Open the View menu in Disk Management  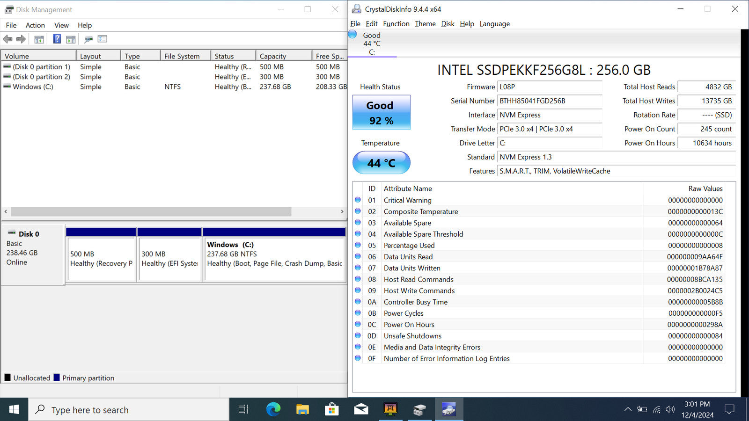(61, 25)
